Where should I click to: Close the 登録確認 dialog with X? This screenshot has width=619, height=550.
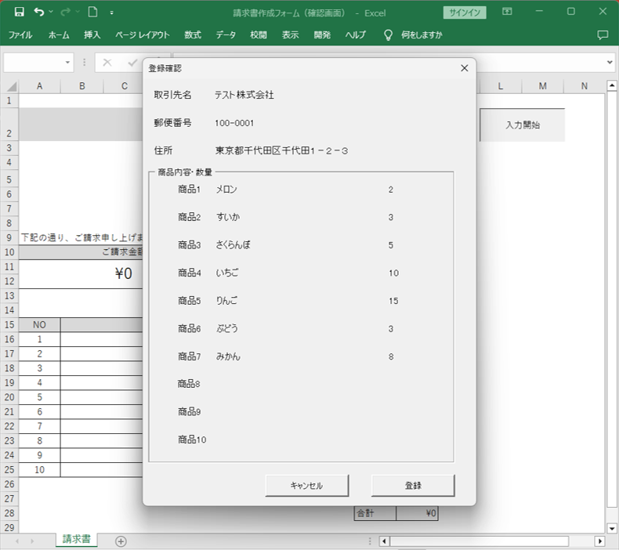[464, 68]
